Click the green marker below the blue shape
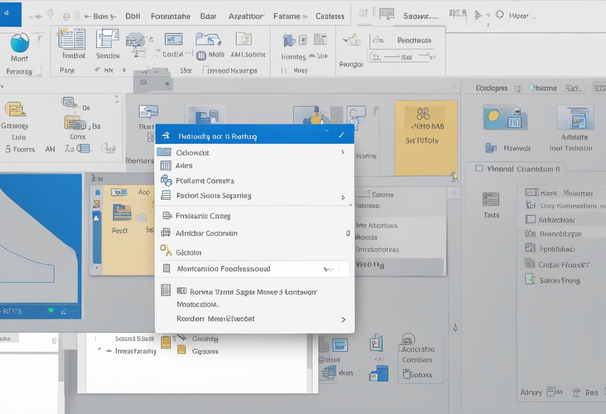This screenshot has width=606, height=414. 49,310
